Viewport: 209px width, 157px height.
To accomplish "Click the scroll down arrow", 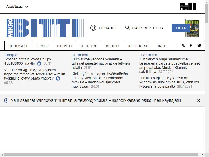I will [207, 150].
